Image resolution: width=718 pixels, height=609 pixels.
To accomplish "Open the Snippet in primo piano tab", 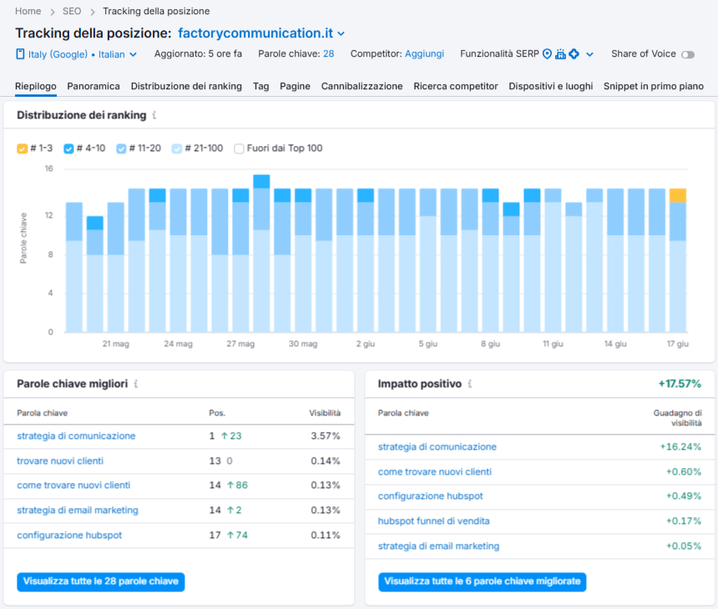I will pos(654,86).
